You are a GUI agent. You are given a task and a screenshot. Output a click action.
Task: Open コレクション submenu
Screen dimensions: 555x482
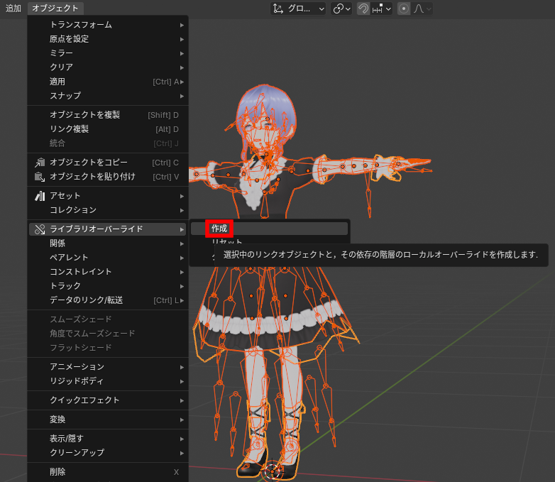(x=108, y=210)
